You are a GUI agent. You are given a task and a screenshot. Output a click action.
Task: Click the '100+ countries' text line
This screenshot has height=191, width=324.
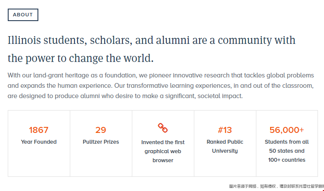coord(287,160)
